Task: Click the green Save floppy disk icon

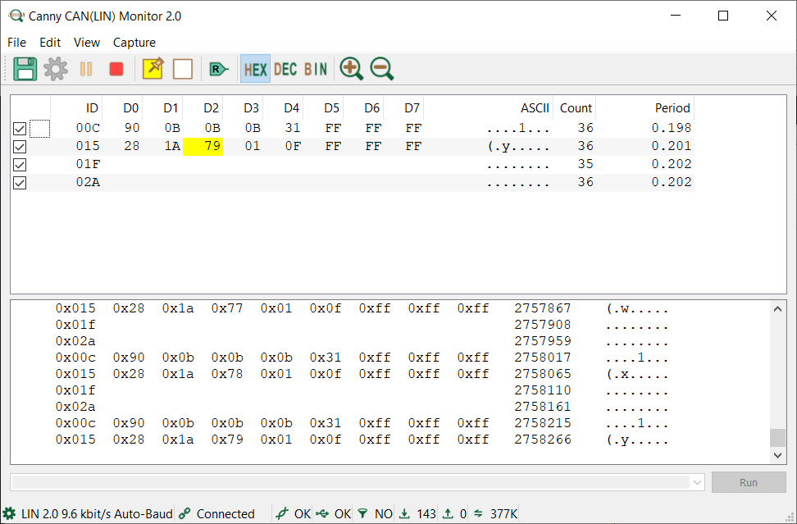Action: 25,69
